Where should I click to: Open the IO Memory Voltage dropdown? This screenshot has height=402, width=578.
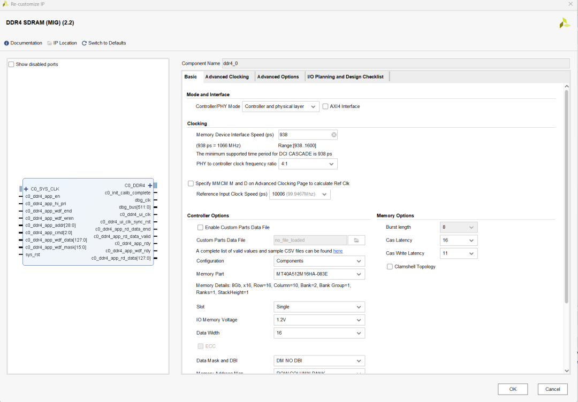(319, 320)
